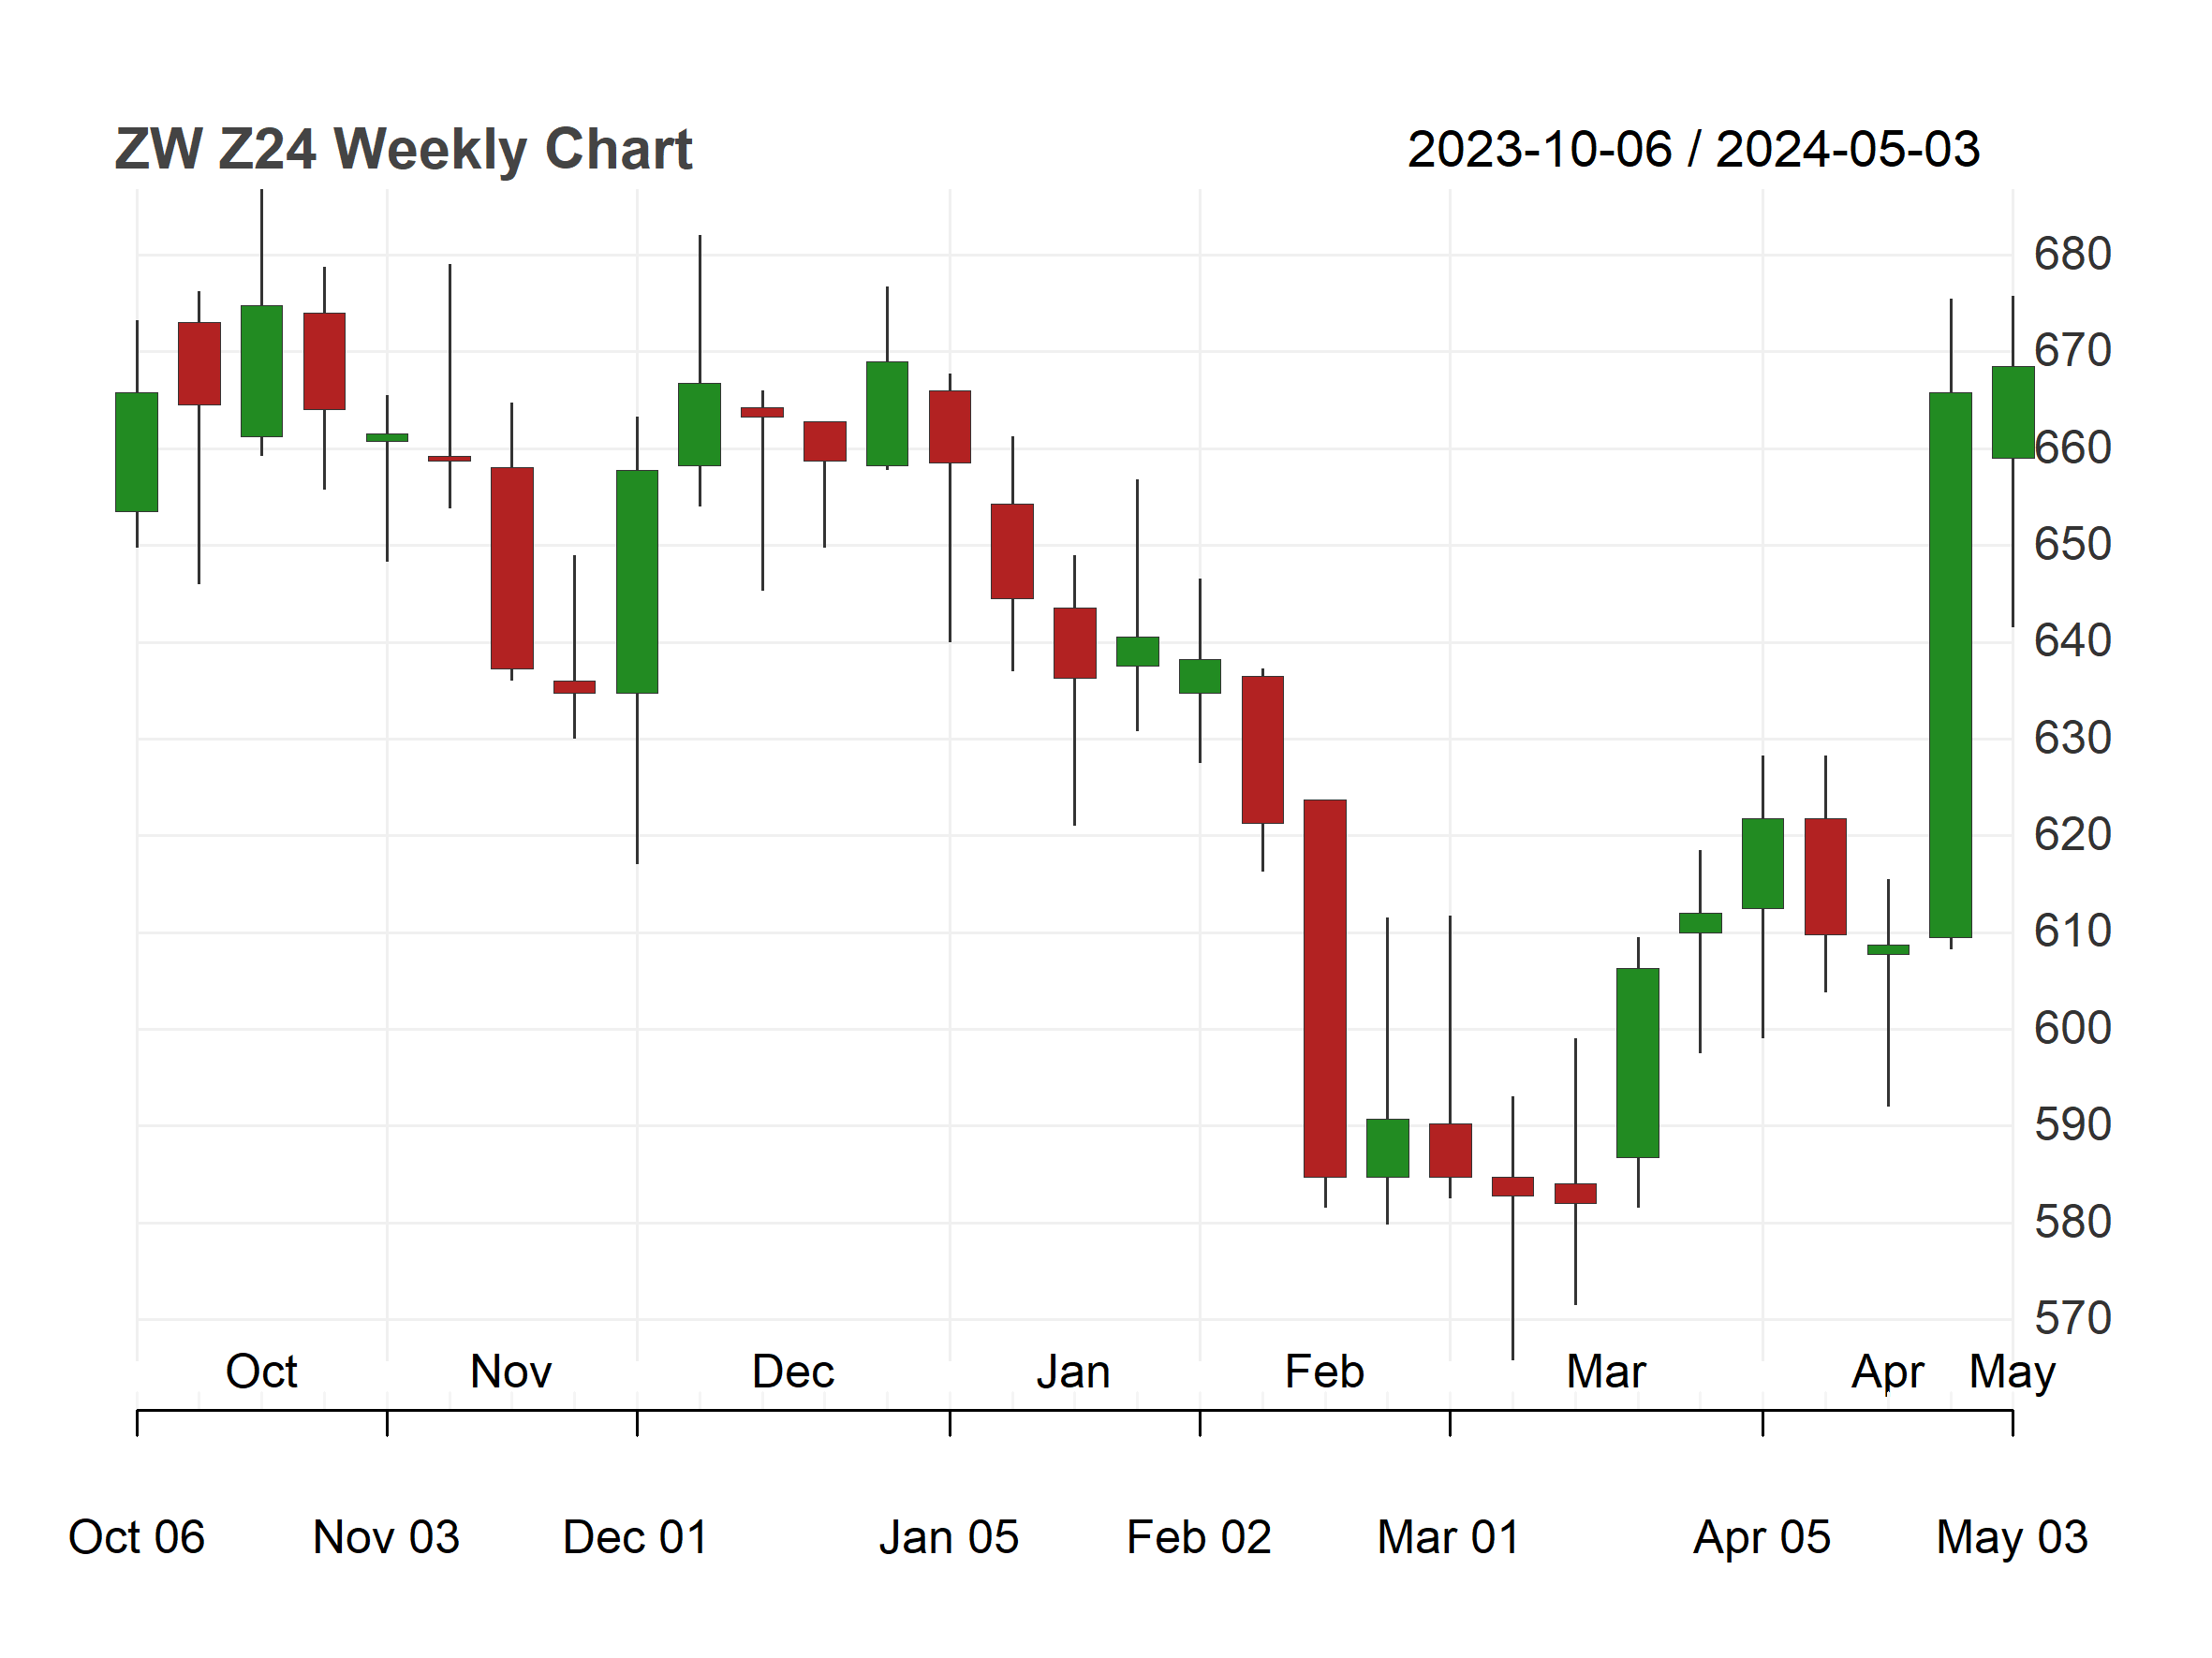Image resolution: width=2212 pixels, height=1658 pixels.
Task: Click the tall green late-April candlestick
Action: (1950, 666)
